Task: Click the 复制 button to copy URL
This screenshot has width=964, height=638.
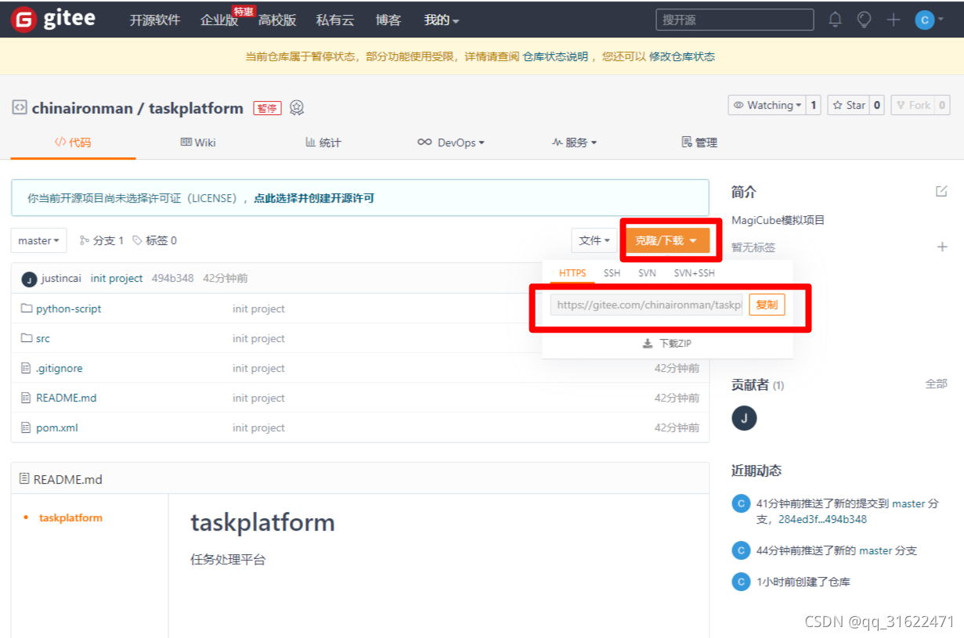Action: click(767, 305)
